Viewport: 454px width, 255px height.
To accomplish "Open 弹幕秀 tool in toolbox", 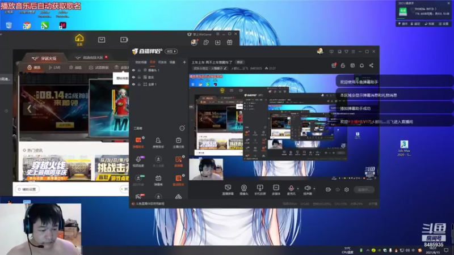I will (158, 180).
